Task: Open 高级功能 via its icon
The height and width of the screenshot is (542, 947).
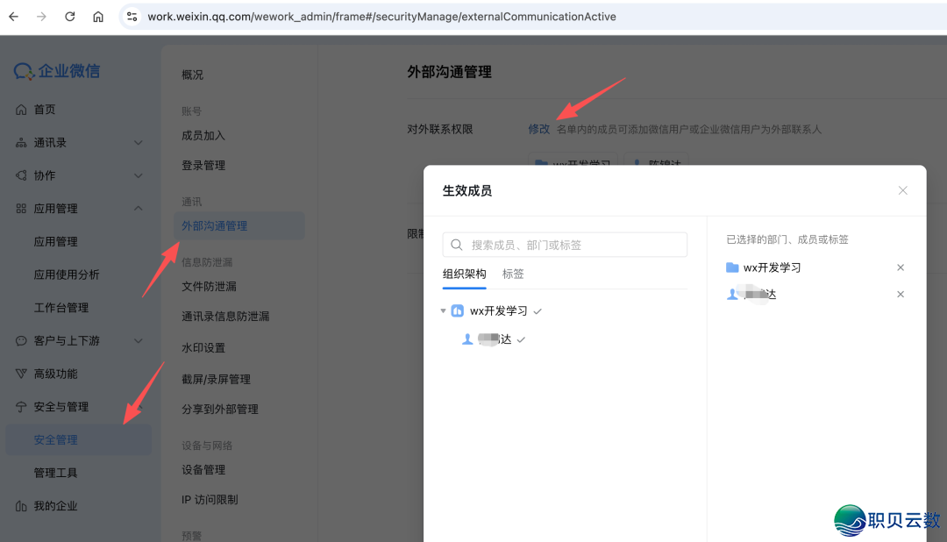Action: [x=20, y=374]
